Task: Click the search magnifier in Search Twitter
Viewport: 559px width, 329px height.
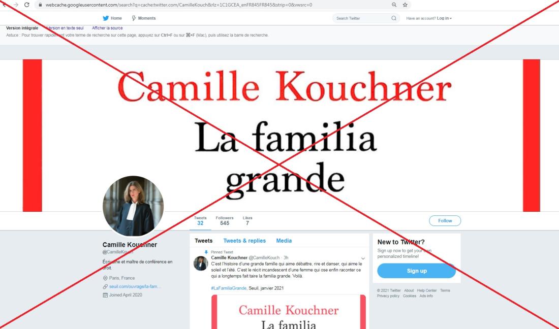Action: click(393, 18)
